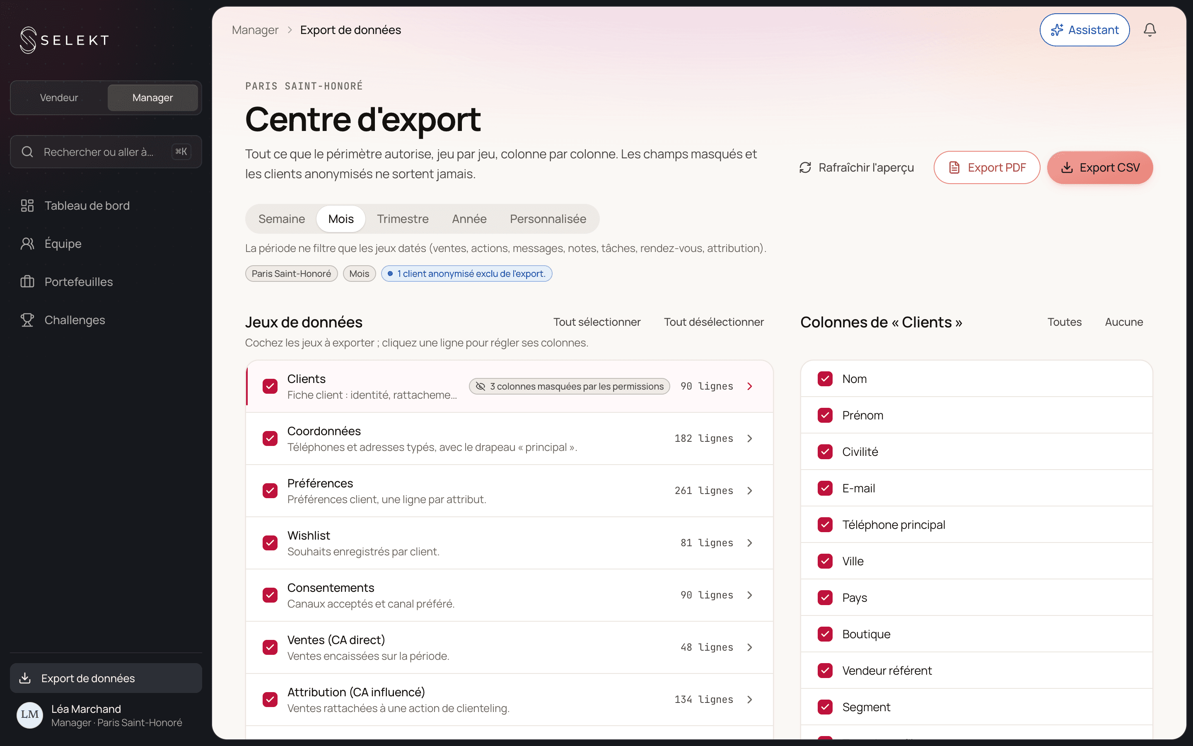Expand Attribution (CA influencé) row chevron

[x=749, y=700]
